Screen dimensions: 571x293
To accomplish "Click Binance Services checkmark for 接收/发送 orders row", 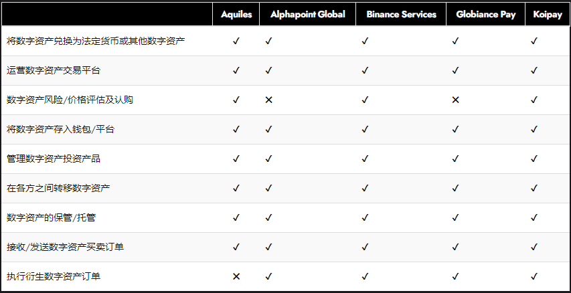I will click(x=365, y=247).
